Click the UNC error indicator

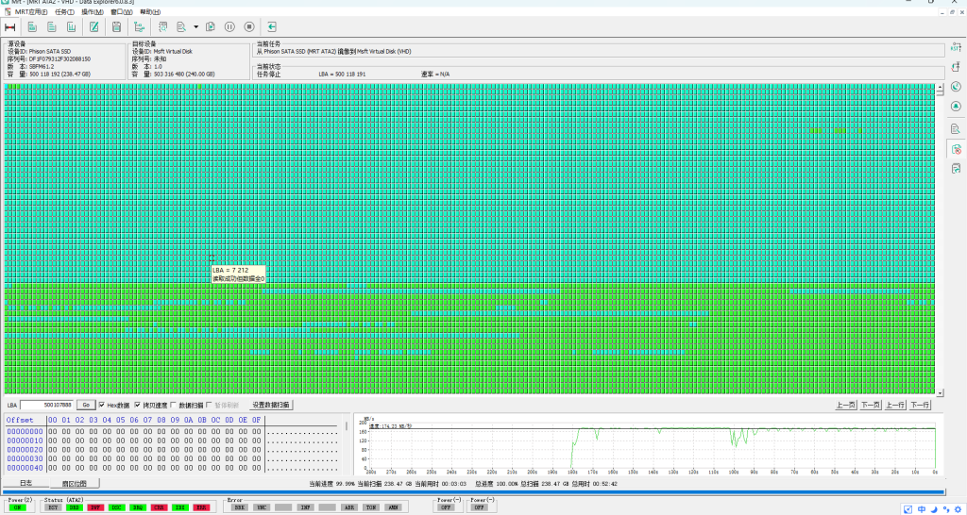click(262, 507)
